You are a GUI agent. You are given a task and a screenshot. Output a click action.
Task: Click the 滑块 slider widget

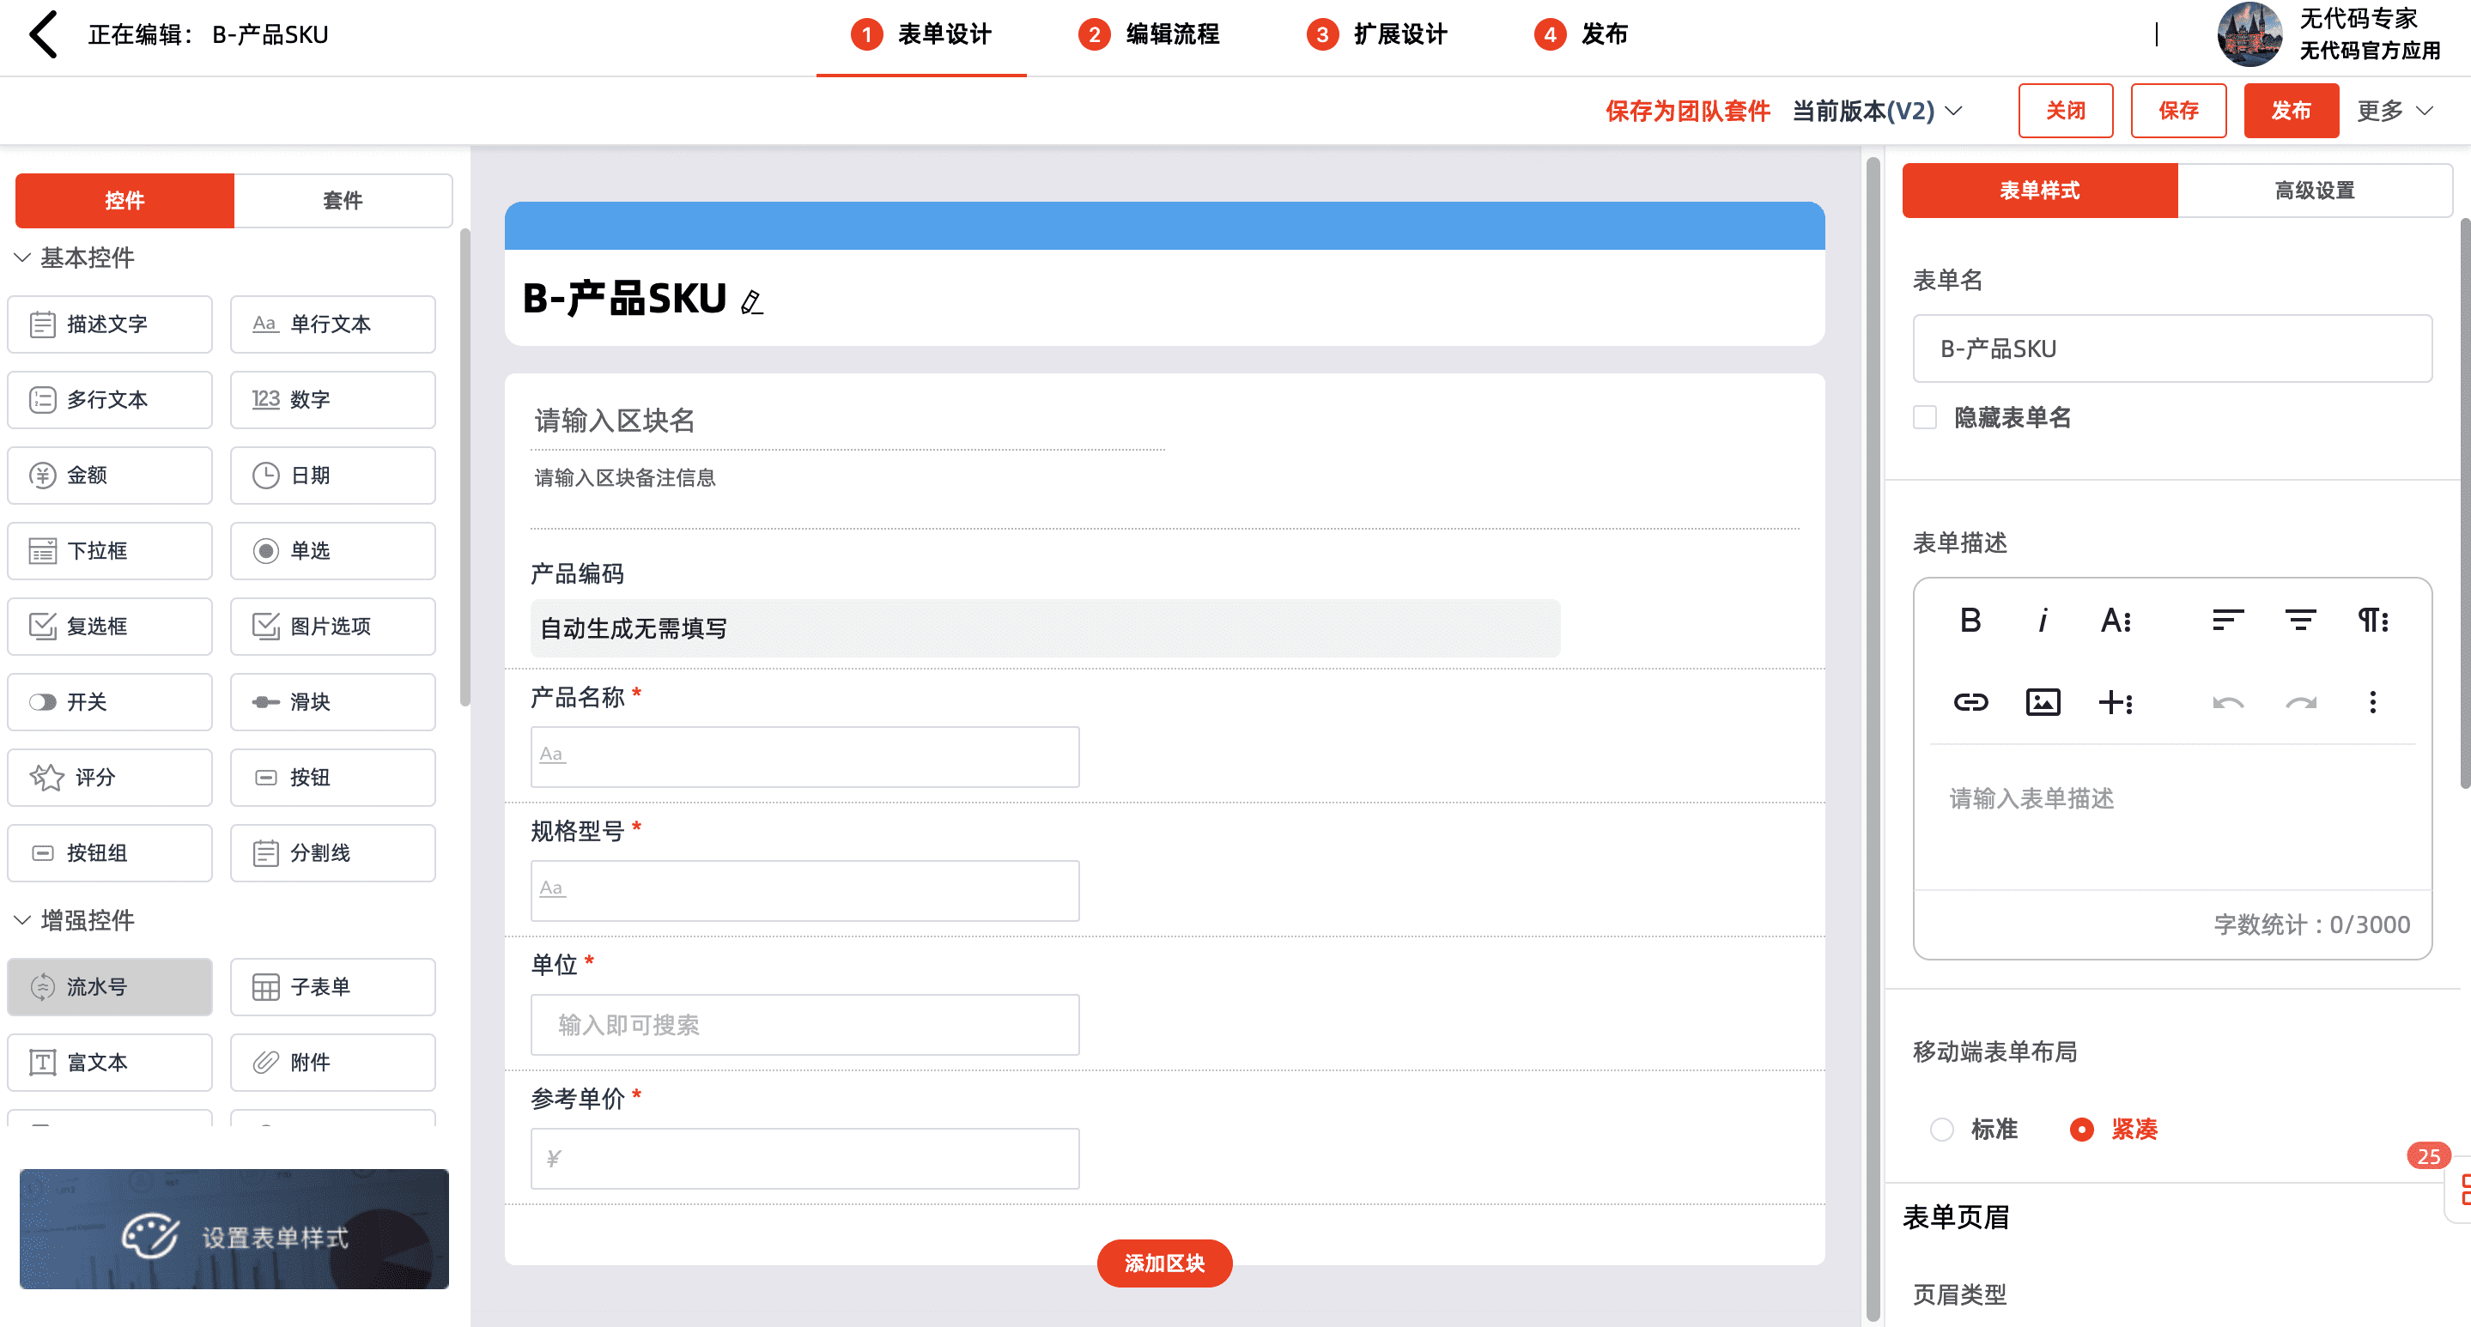point(332,702)
